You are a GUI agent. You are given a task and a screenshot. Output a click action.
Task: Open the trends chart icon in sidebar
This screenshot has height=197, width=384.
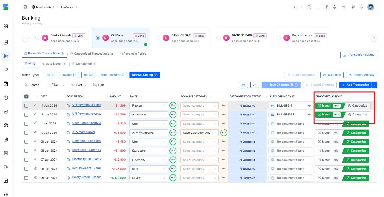6,70
